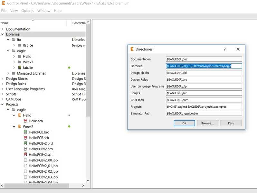The image size is (257, 193).
Task: Toggle the green in-use dot for fab.lbr
Action: [69, 68]
